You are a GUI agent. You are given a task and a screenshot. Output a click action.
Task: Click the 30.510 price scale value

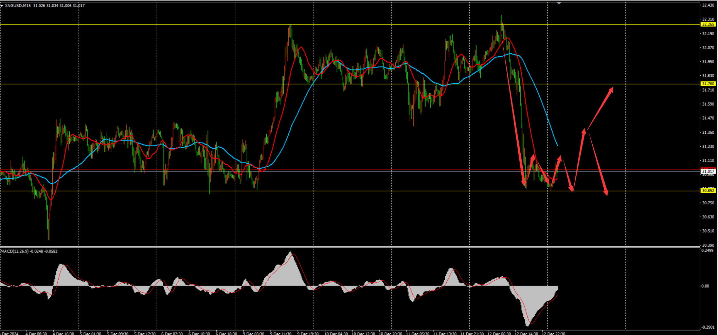pos(708,231)
